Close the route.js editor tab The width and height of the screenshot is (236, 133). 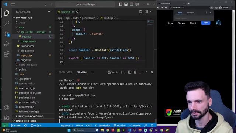[77, 11]
